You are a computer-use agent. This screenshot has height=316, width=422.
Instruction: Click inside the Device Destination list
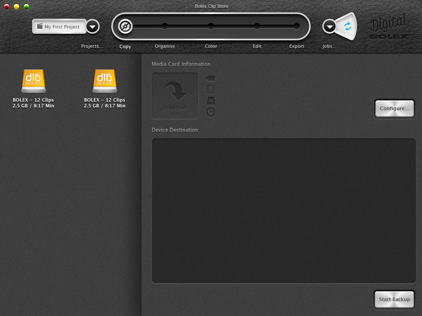click(284, 211)
